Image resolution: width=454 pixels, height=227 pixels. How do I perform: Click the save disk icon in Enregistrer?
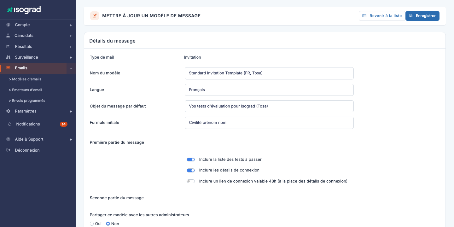click(411, 16)
